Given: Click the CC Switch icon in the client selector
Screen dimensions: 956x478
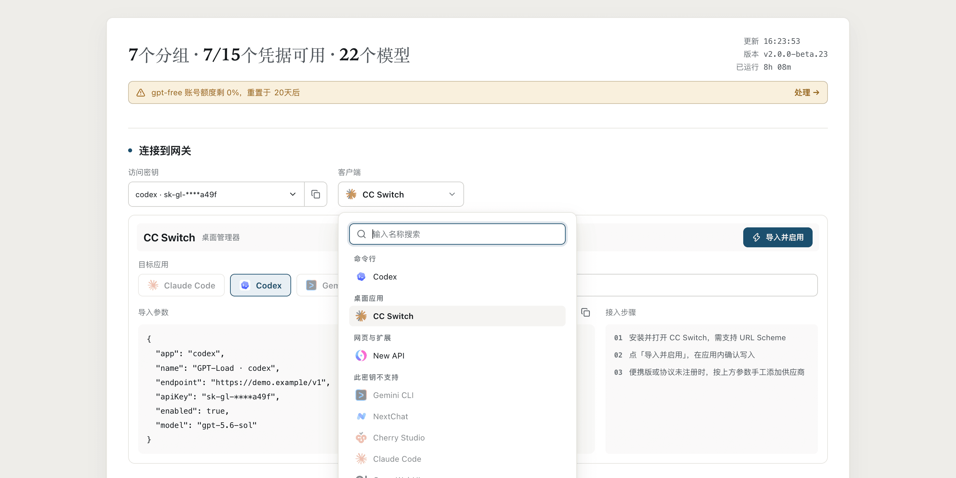Looking at the screenshot, I should pos(351,194).
